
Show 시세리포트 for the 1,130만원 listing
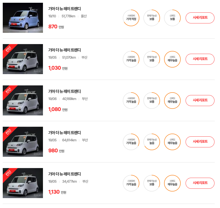coord(200,183)
